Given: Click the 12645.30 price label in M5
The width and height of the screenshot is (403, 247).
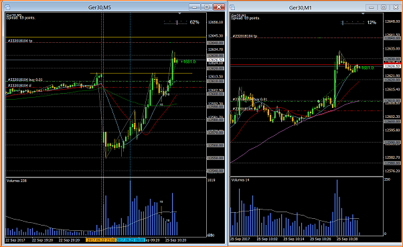Looking at the screenshot, I should click(216, 35).
